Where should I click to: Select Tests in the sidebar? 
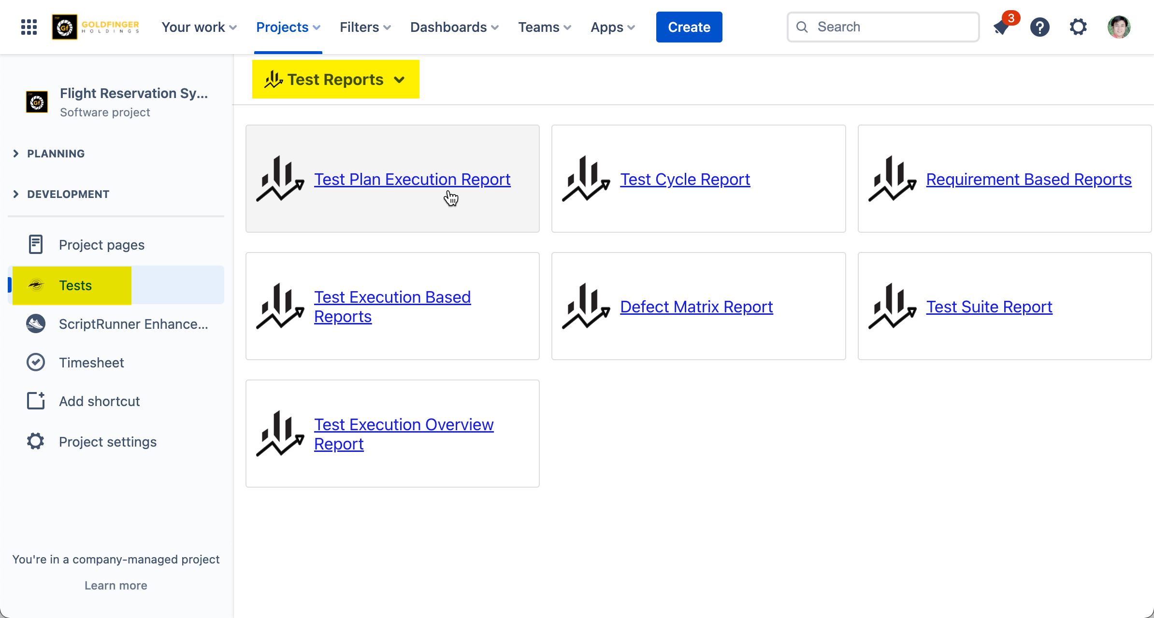pyautogui.click(x=75, y=285)
